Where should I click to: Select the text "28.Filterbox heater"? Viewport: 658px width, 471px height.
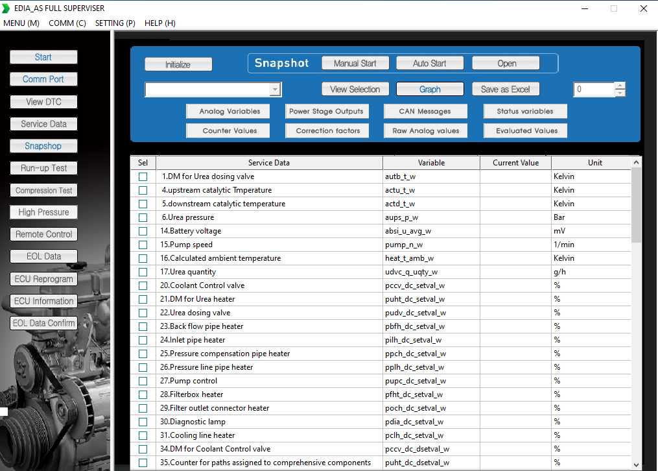[191, 394]
